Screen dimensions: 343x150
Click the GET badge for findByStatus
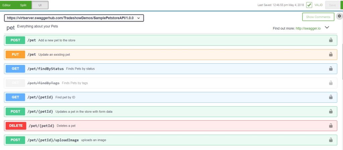(15, 69)
